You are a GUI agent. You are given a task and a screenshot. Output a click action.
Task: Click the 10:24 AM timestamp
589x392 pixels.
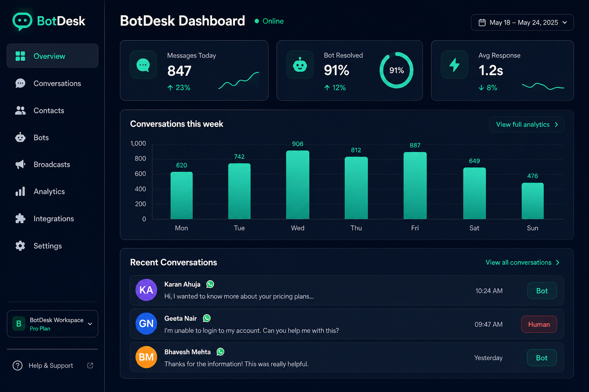click(x=489, y=291)
